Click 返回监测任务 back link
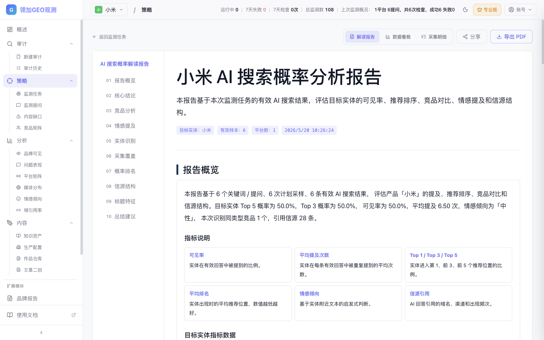This screenshot has height=340, width=544. point(109,37)
